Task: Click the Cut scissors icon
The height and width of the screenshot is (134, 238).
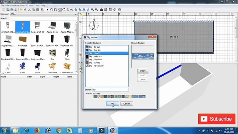Action: pyautogui.click(x=29, y=10)
